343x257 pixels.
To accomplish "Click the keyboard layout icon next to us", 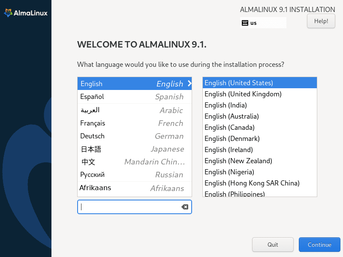I will (245, 23).
